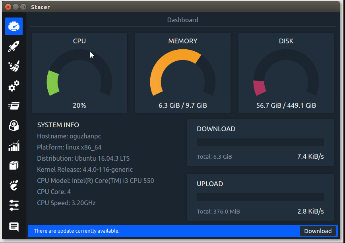Viewport: 345px width, 243px height.
Task: Click the CPU gauge heading
Action: pos(79,41)
